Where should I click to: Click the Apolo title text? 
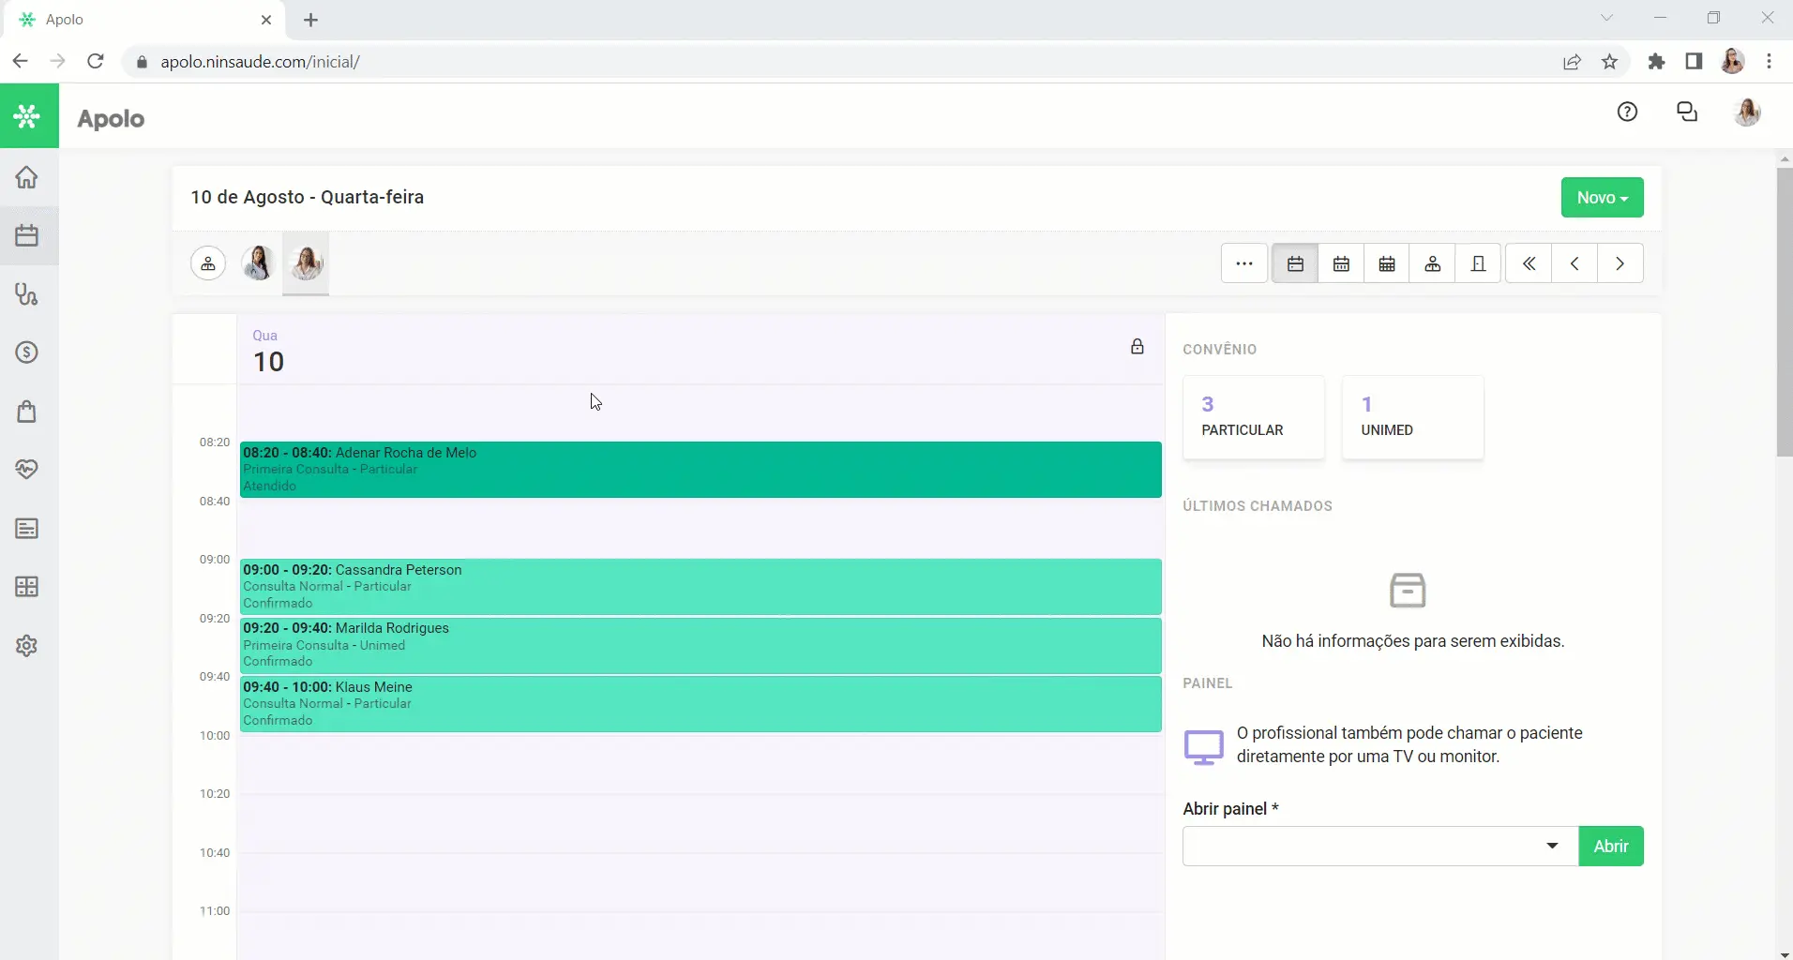click(x=111, y=119)
